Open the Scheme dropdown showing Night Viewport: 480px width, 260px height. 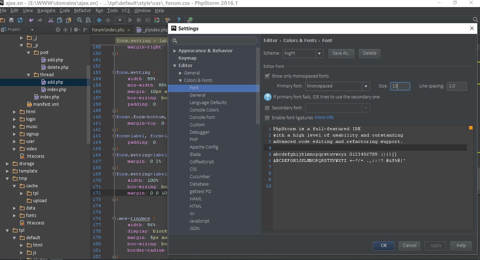303,53
